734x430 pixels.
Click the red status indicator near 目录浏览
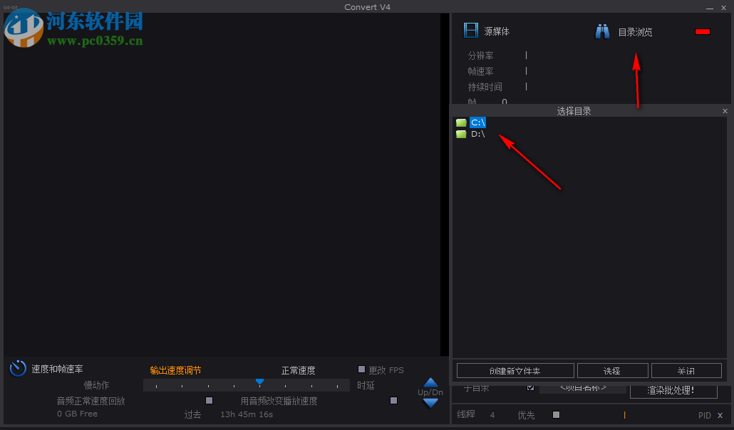(x=702, y=31)
